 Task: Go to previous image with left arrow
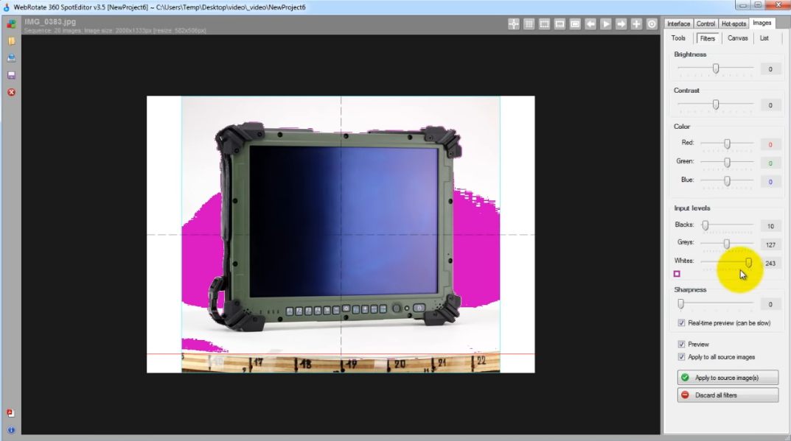(590, 24)
